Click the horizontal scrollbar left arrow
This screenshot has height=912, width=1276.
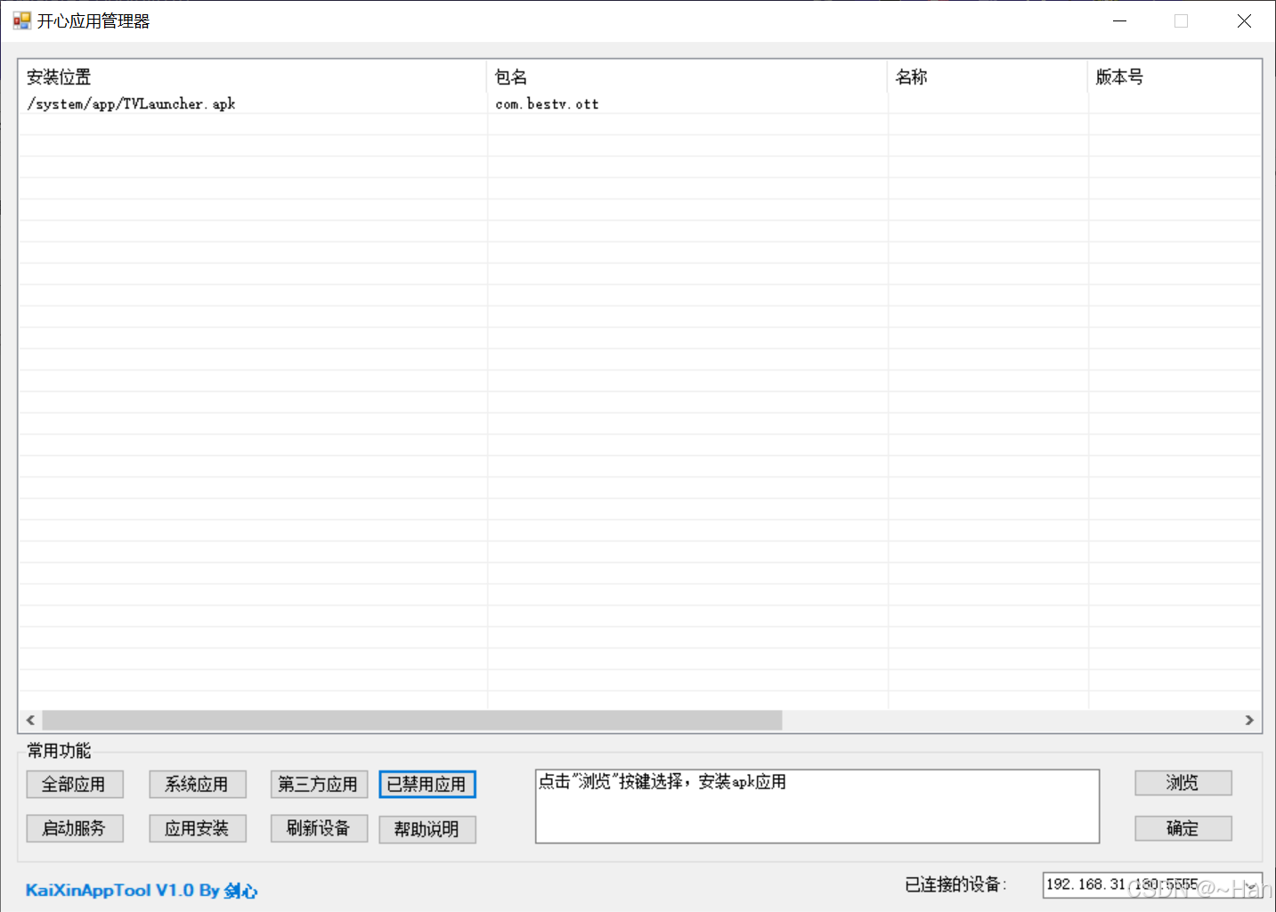coord(30,720)
